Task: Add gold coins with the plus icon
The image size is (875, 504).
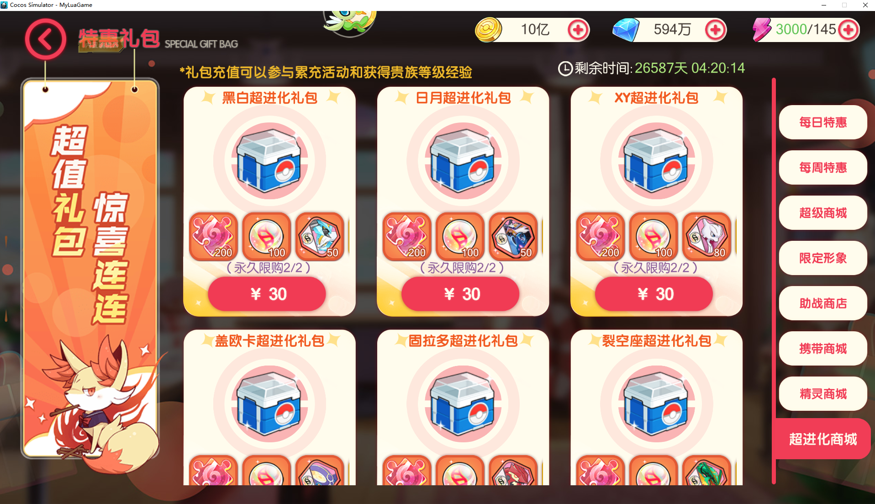Action: click(578, 30)
